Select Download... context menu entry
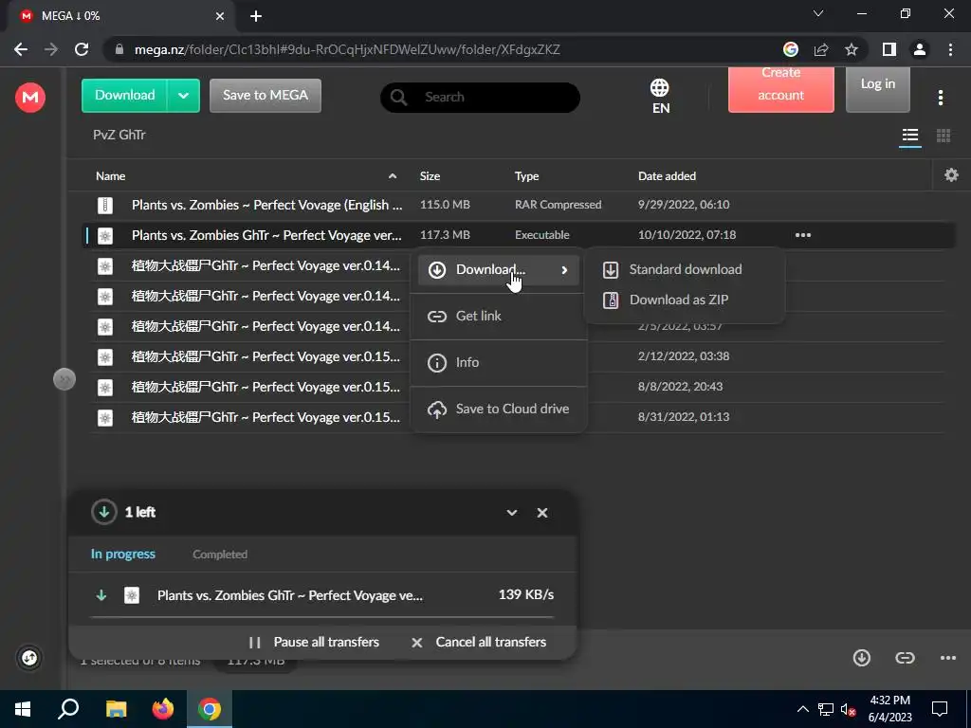 (499, 270)
